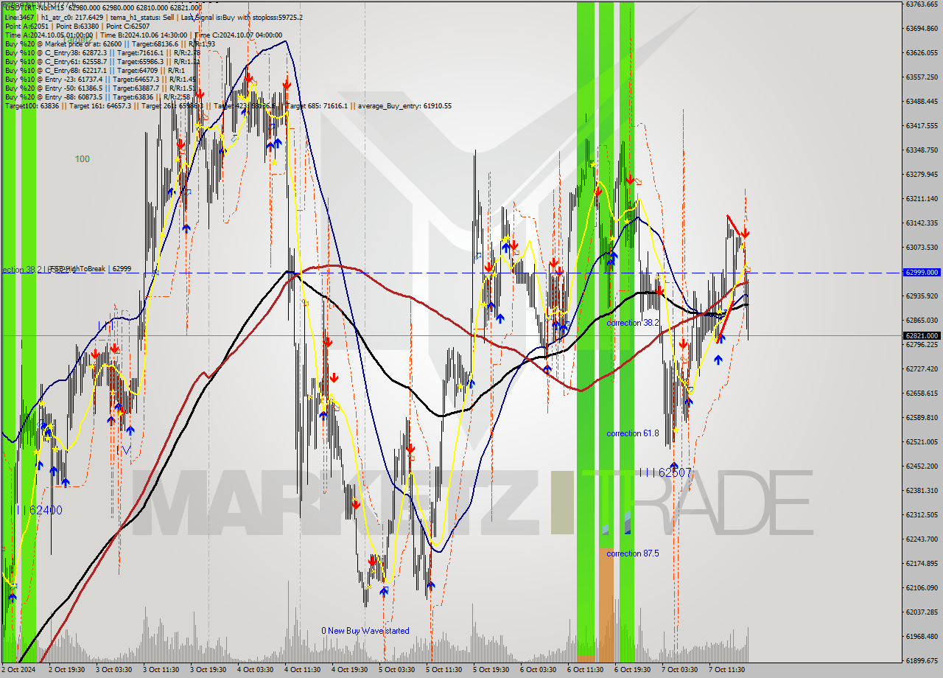Click the 'average_Buy_entry: 61910.55' text
Viewport: 943px width, 678px height.
404,105
